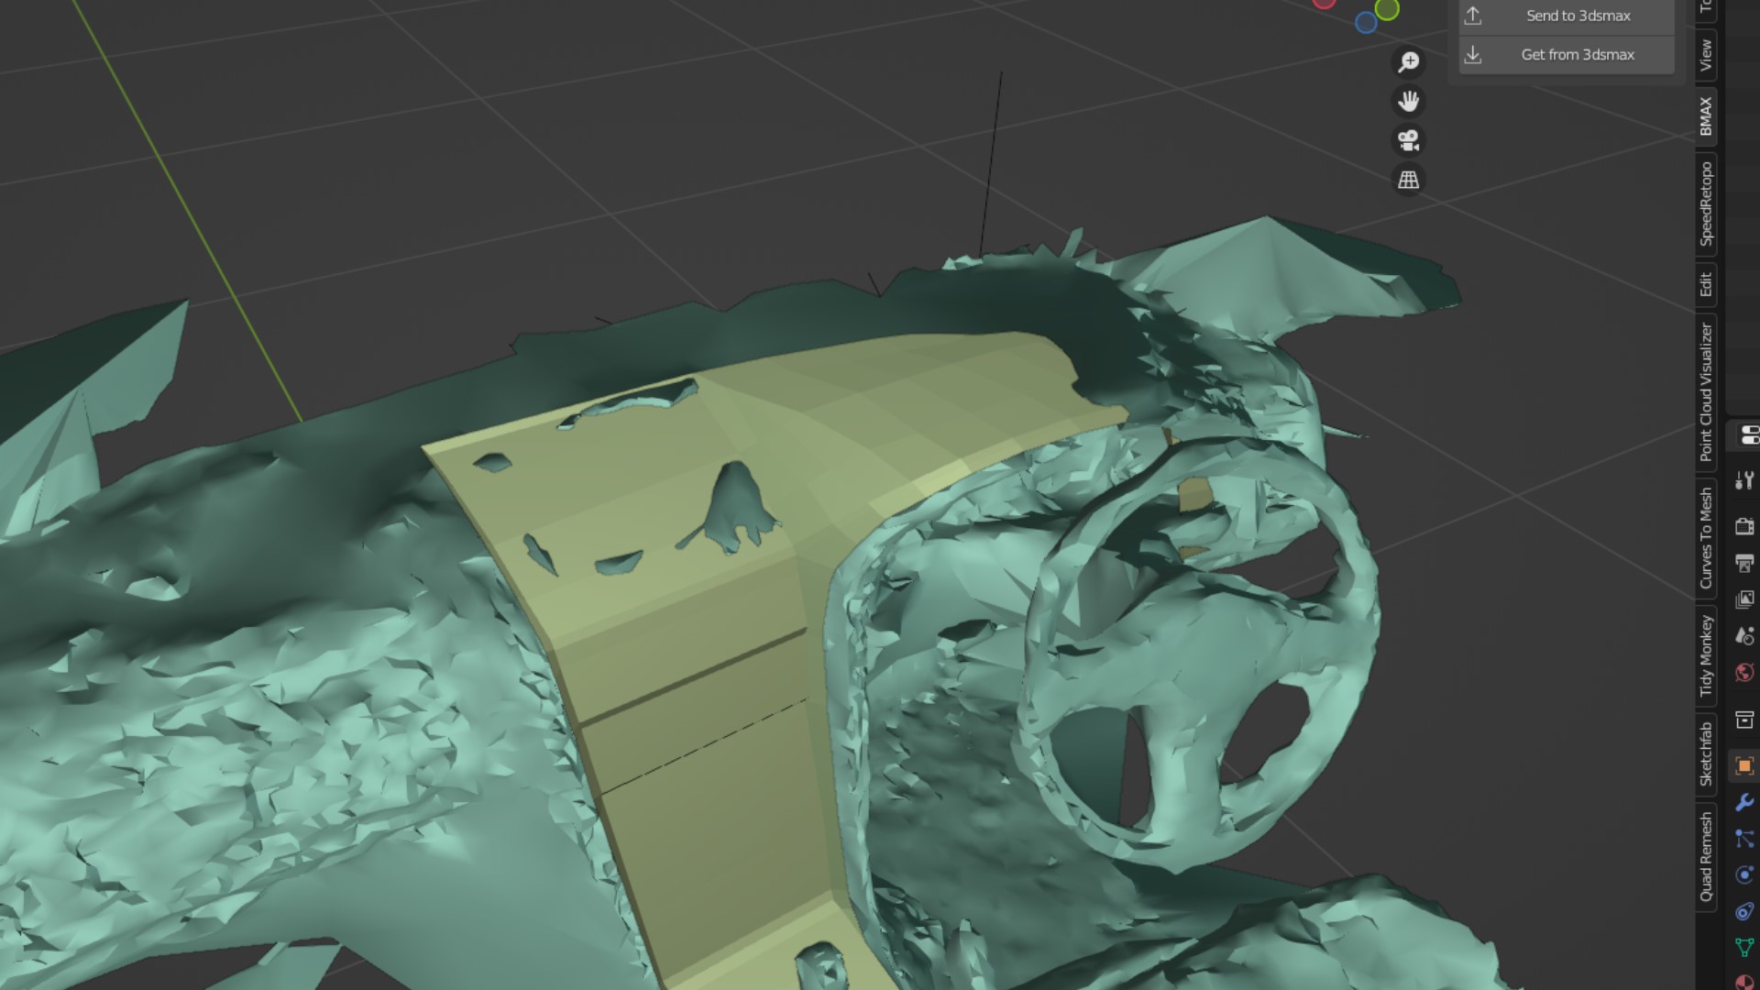The image size is (1760, 990).
Task: Open Point Cloud Visualizer tab
Action: 1706,391
